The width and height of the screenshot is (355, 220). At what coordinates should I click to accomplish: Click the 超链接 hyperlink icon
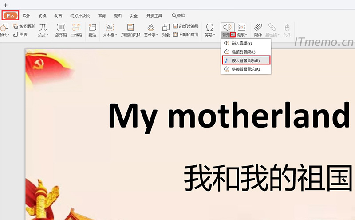coord(272,27)
